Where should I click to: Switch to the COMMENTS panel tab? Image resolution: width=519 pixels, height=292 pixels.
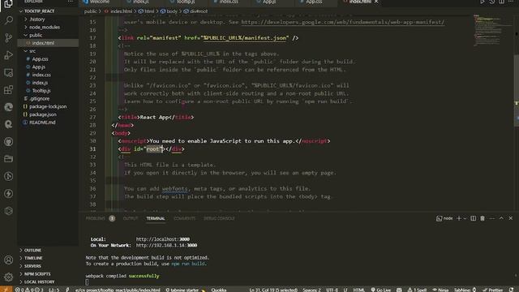(185, 218)
